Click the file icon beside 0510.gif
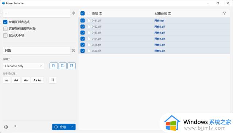This screenshot has width=233, height=133. pos(89,51)
